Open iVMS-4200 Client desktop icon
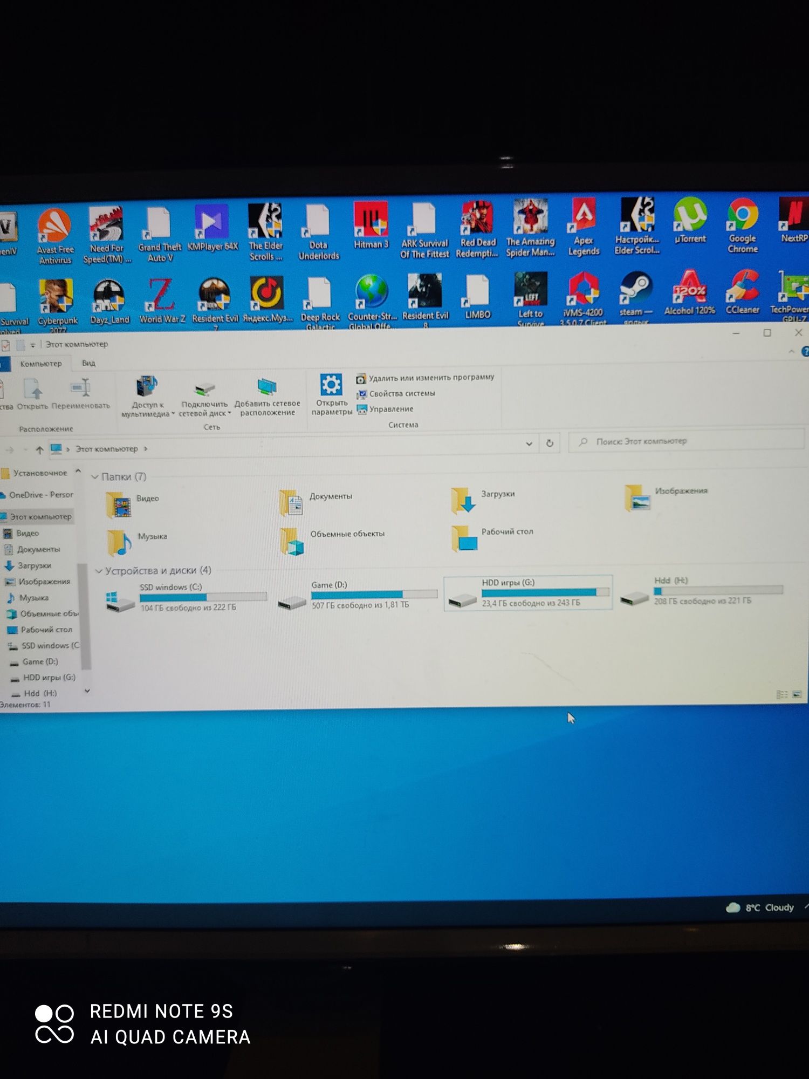Screen dimensions: 809x1079 click(x=583, y=298)
